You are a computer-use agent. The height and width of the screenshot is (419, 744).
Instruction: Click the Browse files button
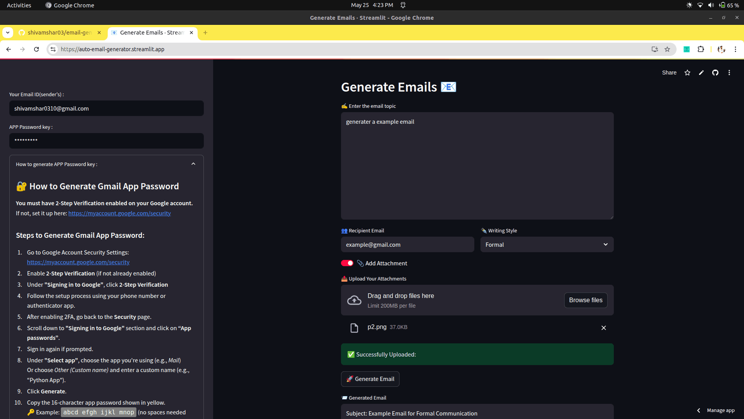click(x=586, y=300)
